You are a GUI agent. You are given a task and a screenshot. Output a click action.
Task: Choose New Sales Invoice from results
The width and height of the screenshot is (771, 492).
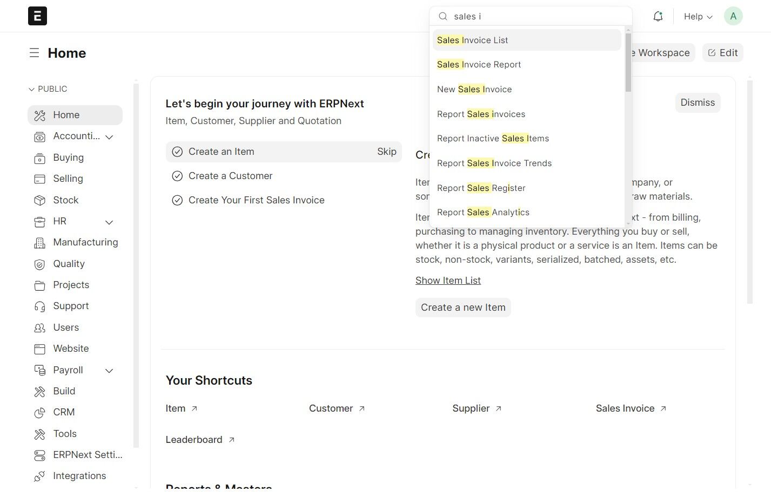click(x=474, y=90)
